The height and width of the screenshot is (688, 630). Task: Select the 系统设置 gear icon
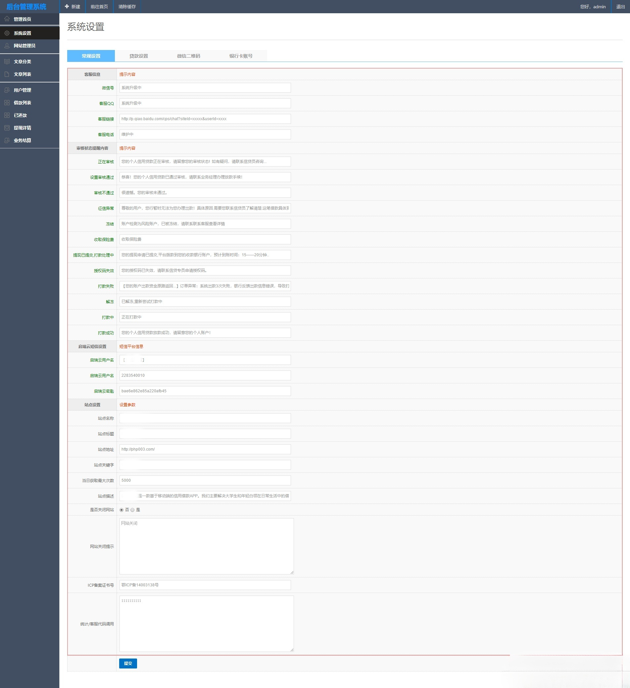[x=7, y=33]
